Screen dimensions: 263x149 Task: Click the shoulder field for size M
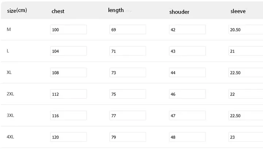coord(187,30)
